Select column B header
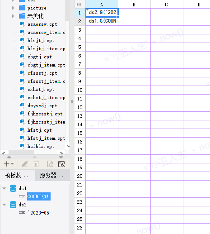The width and height of the screenshot is (210, 234). coord(134,5)
